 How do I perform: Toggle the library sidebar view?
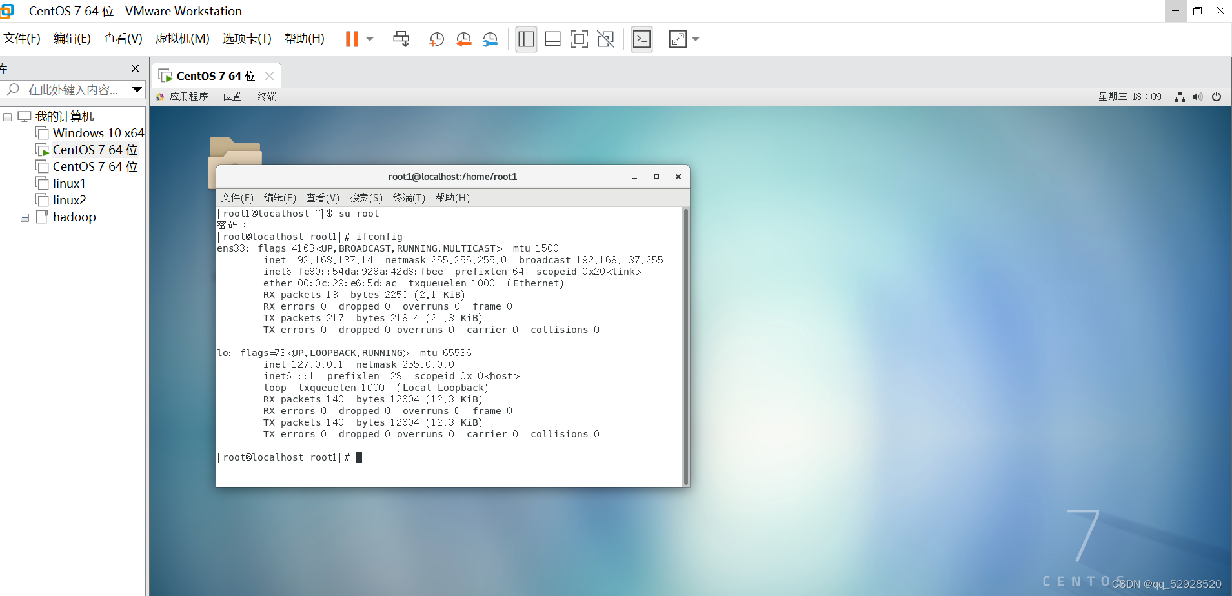(526, 39)
